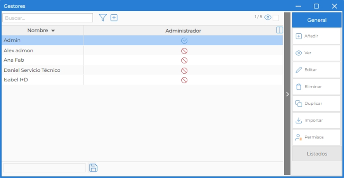This screenshot has width=344, height=178.
Task: Open Permisos for the selected gestor
Action: (x=316, y=137)
